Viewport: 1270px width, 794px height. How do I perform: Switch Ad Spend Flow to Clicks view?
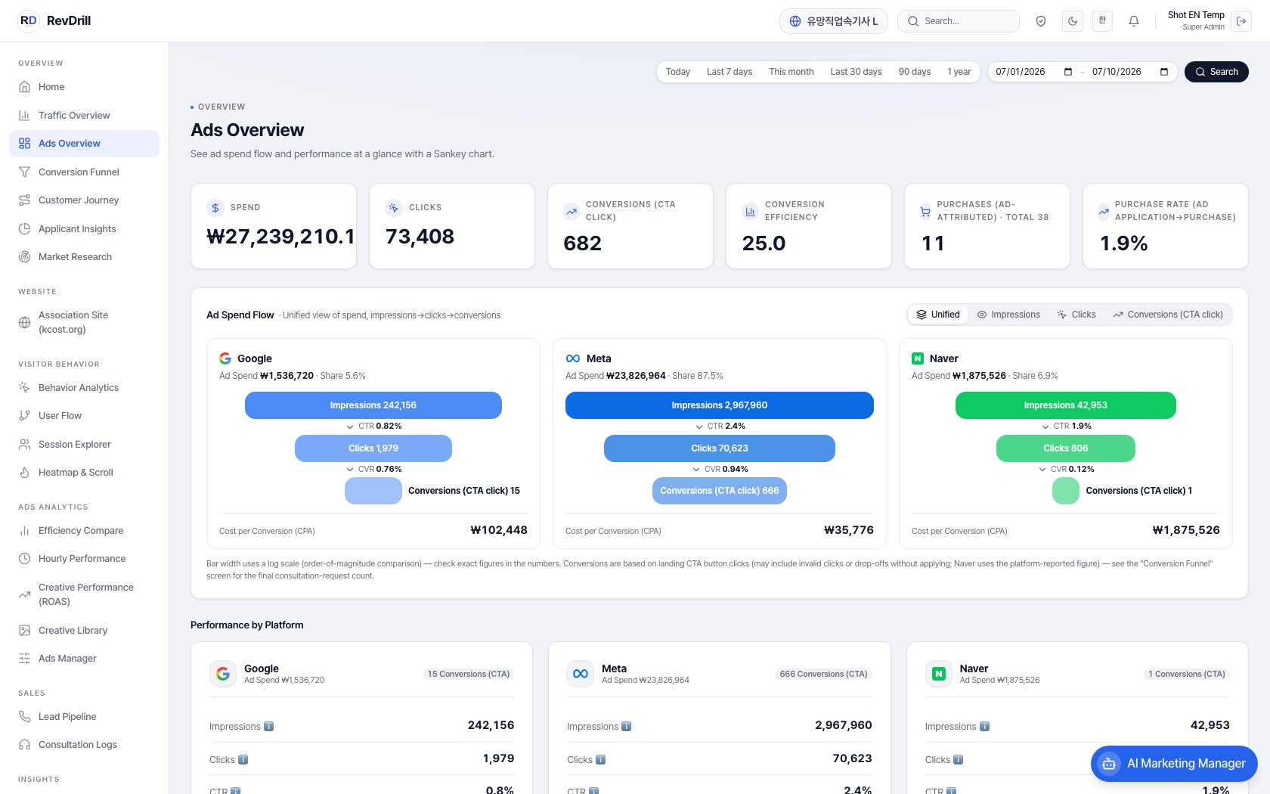tap(1076, 315)
